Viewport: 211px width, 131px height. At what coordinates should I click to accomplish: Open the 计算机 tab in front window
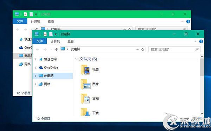coord(55,41)
